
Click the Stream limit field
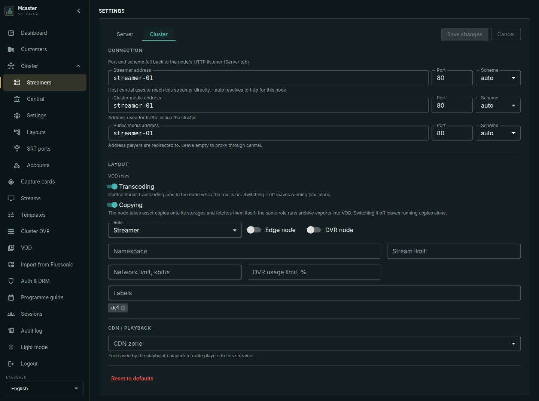pyautogui.click(x=454, y=251)
